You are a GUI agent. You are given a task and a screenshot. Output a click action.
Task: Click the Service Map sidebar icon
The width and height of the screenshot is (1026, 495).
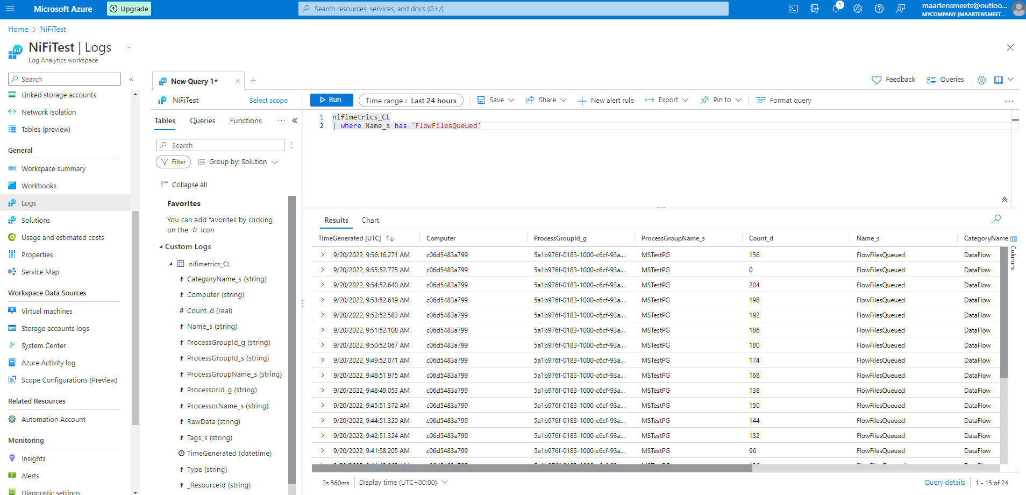(12, 272)
